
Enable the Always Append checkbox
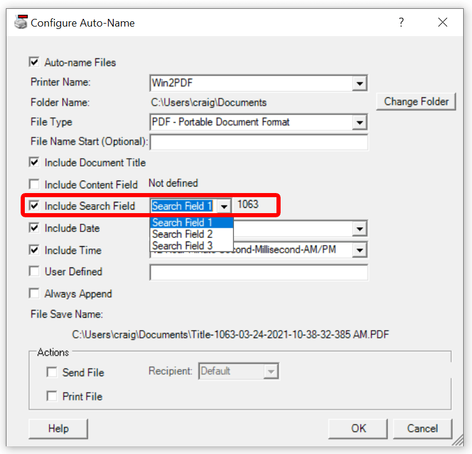(34, 293)
